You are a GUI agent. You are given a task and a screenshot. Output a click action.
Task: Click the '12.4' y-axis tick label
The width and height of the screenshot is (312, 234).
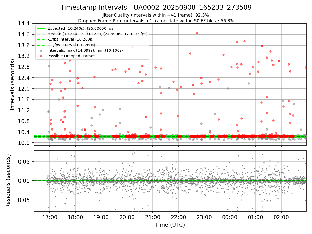tap(23, 78)
